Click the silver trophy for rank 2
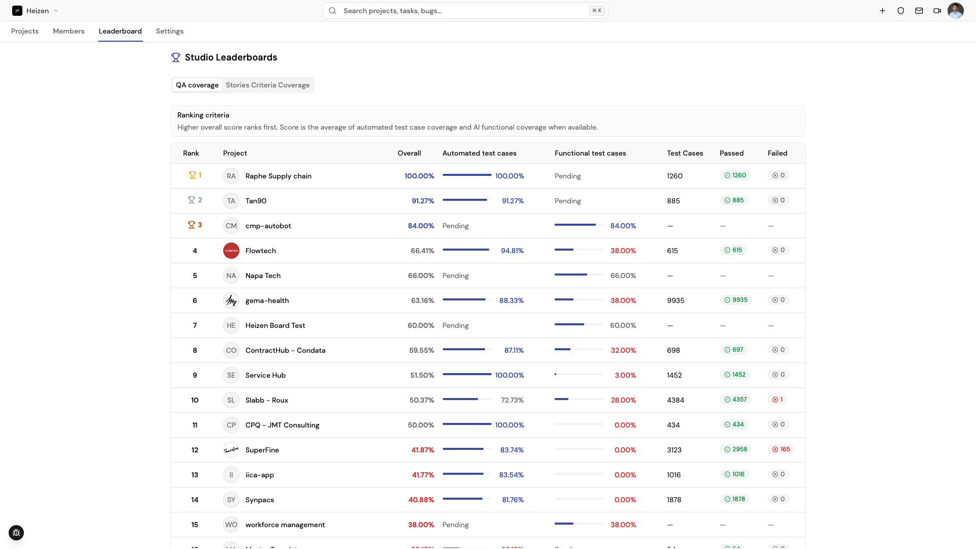The height and width of the screenshot is (549, 976). (x=192, y=200)
